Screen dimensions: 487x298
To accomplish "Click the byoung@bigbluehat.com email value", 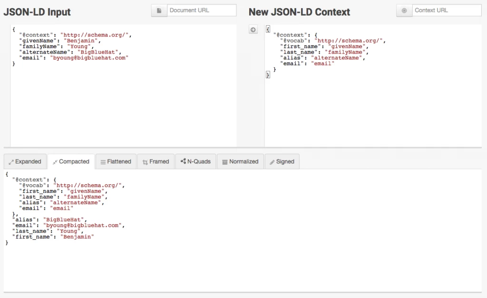I will [89, 58].
